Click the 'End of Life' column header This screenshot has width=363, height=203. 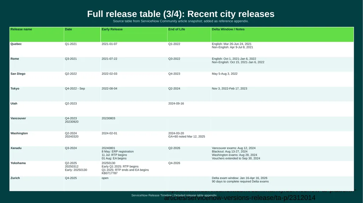(189, 34)
